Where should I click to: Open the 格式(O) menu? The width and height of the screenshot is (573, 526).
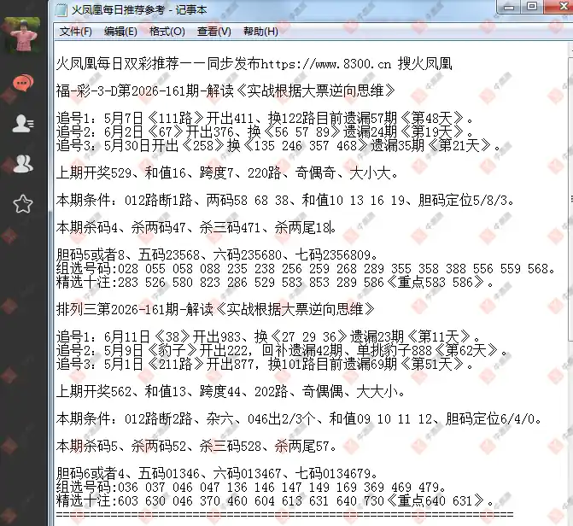[167, 32]
